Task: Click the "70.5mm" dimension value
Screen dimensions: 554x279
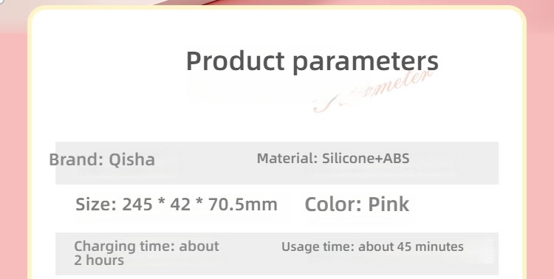Action: pos(243,204)
